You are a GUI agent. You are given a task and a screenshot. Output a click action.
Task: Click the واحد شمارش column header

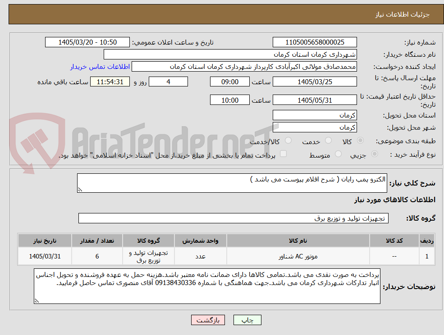click(200, 240)
